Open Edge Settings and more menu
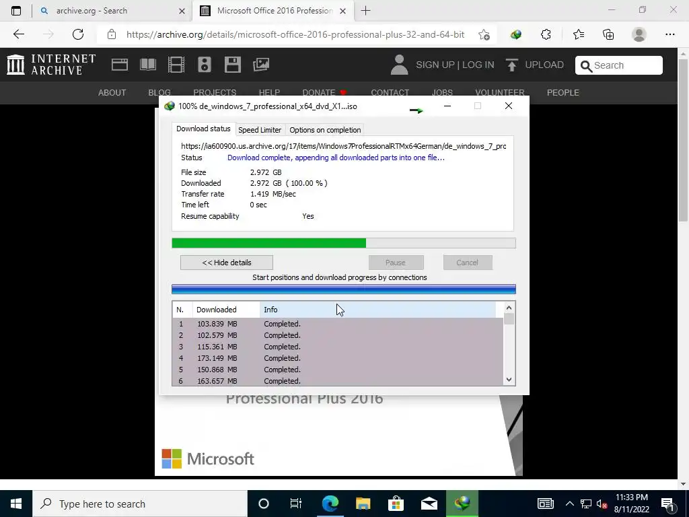The image size is (689, 517). 669,34
